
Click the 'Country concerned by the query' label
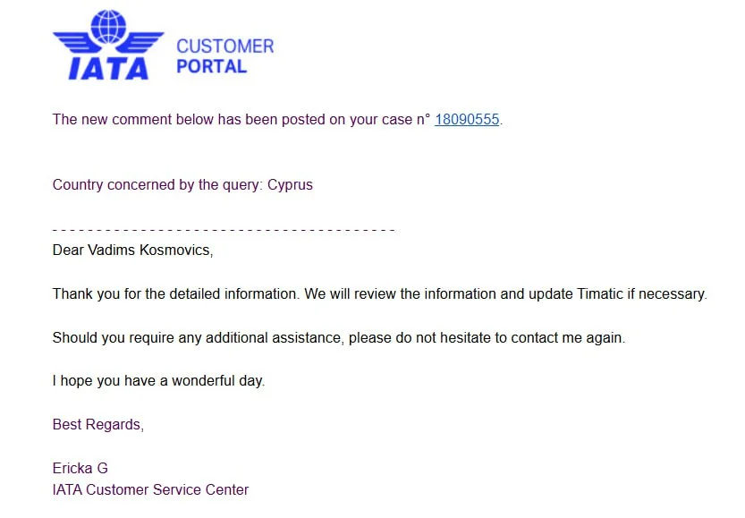[157, 185]
